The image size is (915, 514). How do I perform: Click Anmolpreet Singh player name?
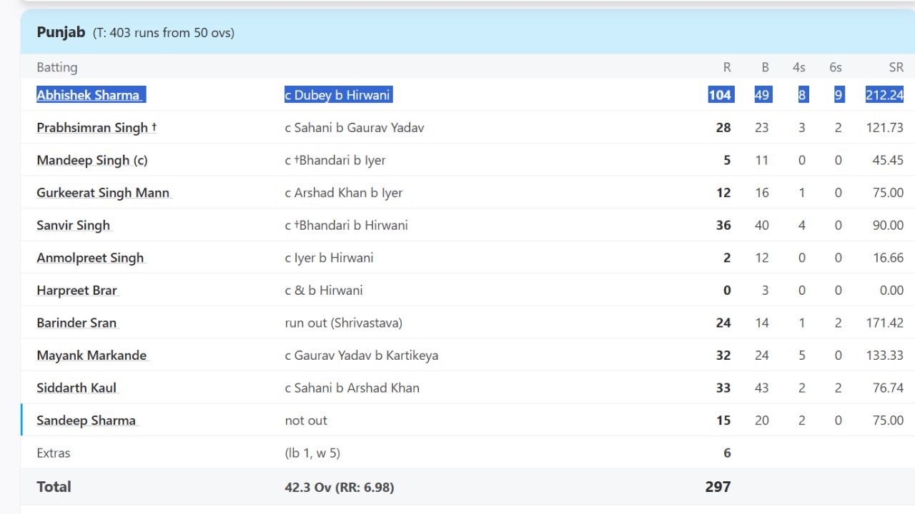click(90, 258)
